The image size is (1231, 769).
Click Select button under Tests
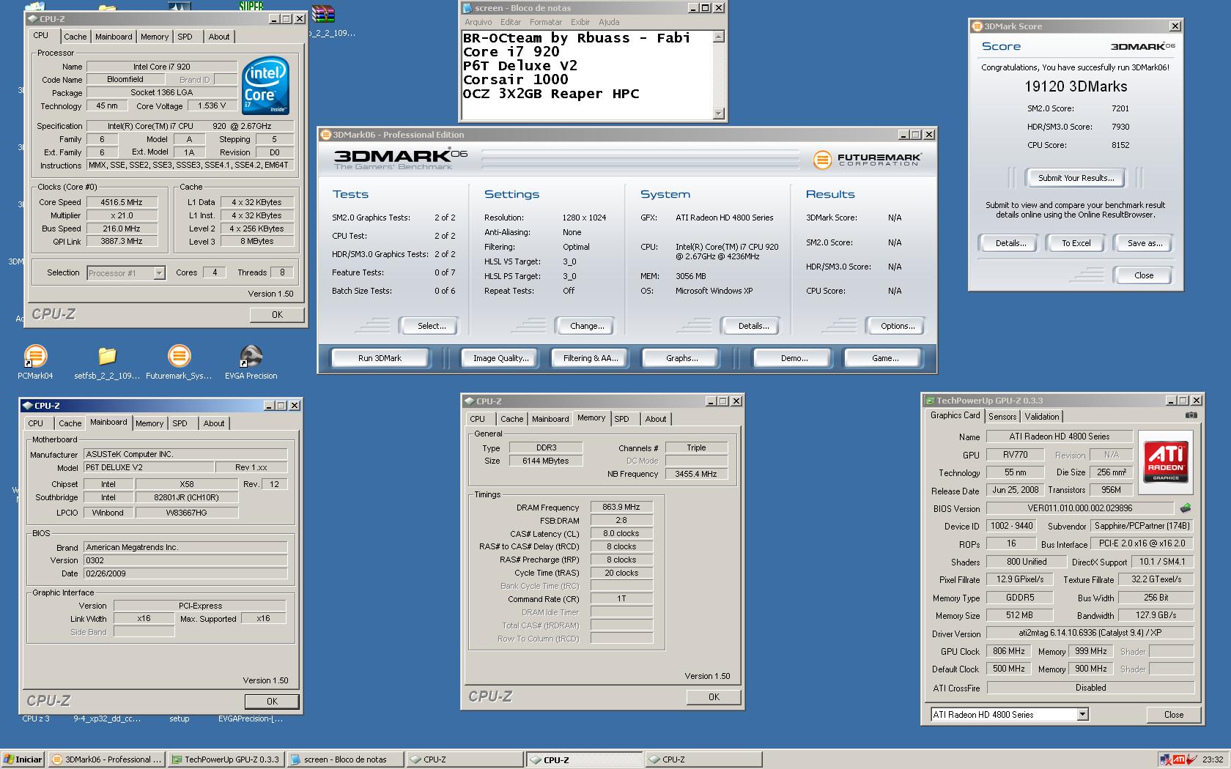[431, 326]
